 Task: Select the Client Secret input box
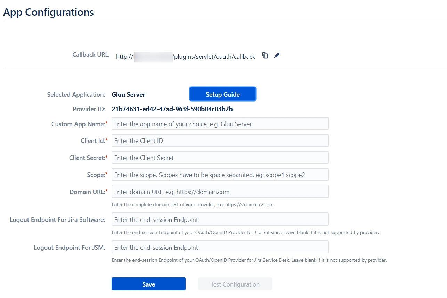[220, 158]
